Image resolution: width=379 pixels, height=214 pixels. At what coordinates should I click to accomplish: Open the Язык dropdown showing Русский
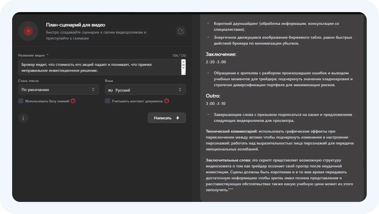[x=145, y=90]
